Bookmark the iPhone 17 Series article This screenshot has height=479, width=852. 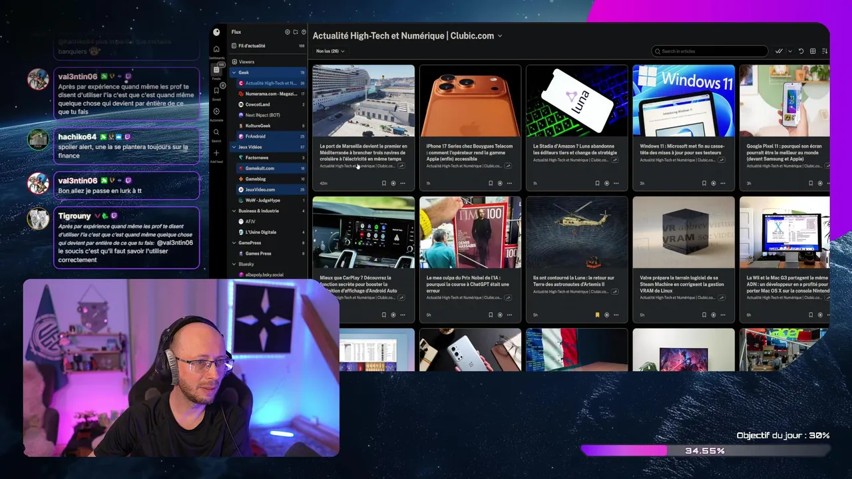click(491, 183)
